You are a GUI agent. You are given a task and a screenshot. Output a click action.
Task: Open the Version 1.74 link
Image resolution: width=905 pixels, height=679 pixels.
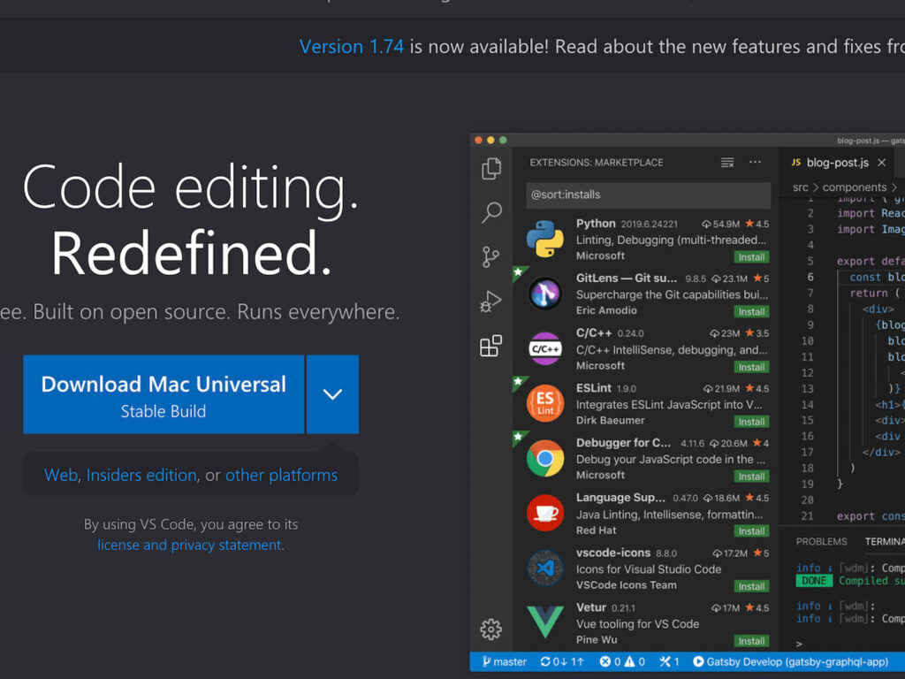[x=351, y=46]
